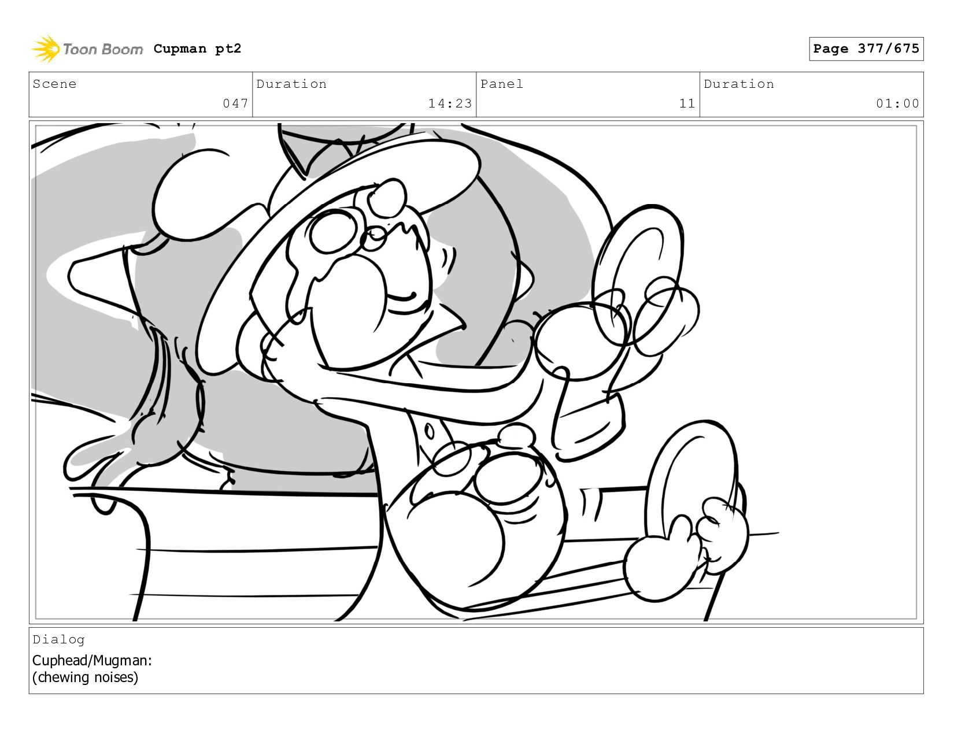Select the '(chewing noises)' dialog text
Screen dimensions: 954x737
(x=85, y=677)
